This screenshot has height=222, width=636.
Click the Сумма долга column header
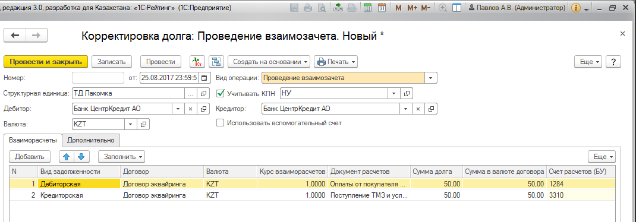pyautogui.click(x=436, y=172)
